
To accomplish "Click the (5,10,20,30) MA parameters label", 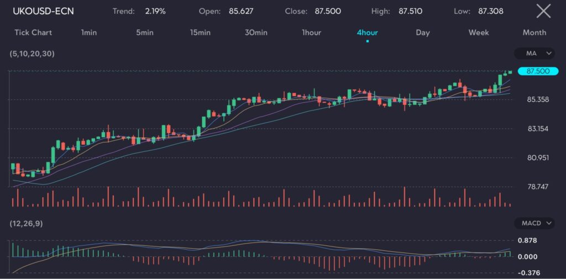I will [x=32, y=54].
